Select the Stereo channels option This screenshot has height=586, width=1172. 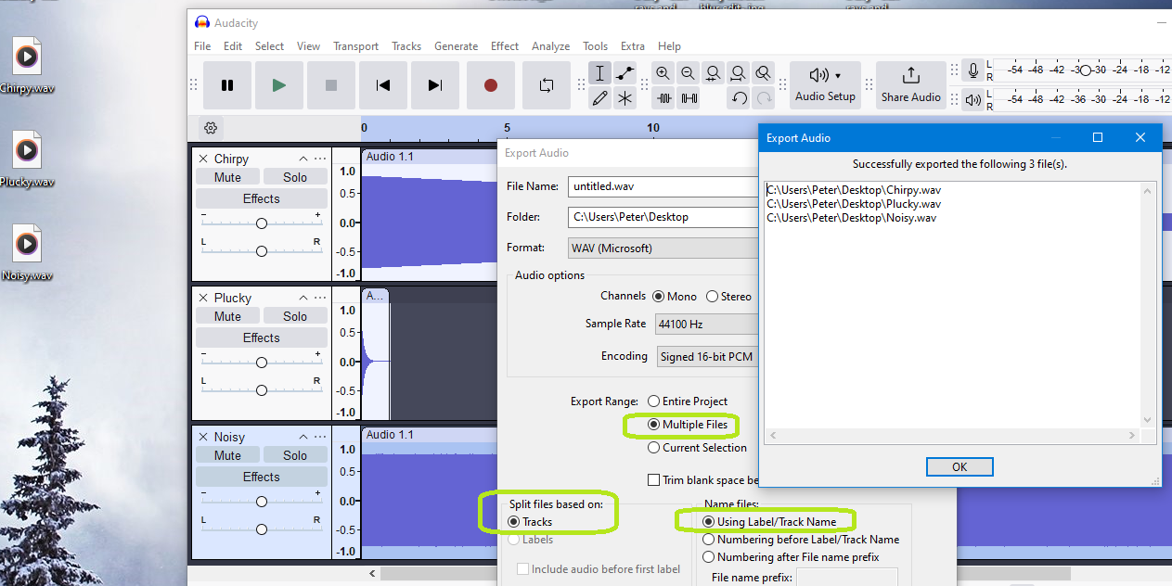click(712, 296)
